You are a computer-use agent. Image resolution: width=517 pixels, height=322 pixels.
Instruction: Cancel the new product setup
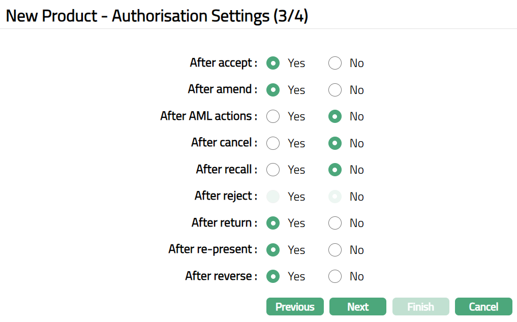[483, 307]
